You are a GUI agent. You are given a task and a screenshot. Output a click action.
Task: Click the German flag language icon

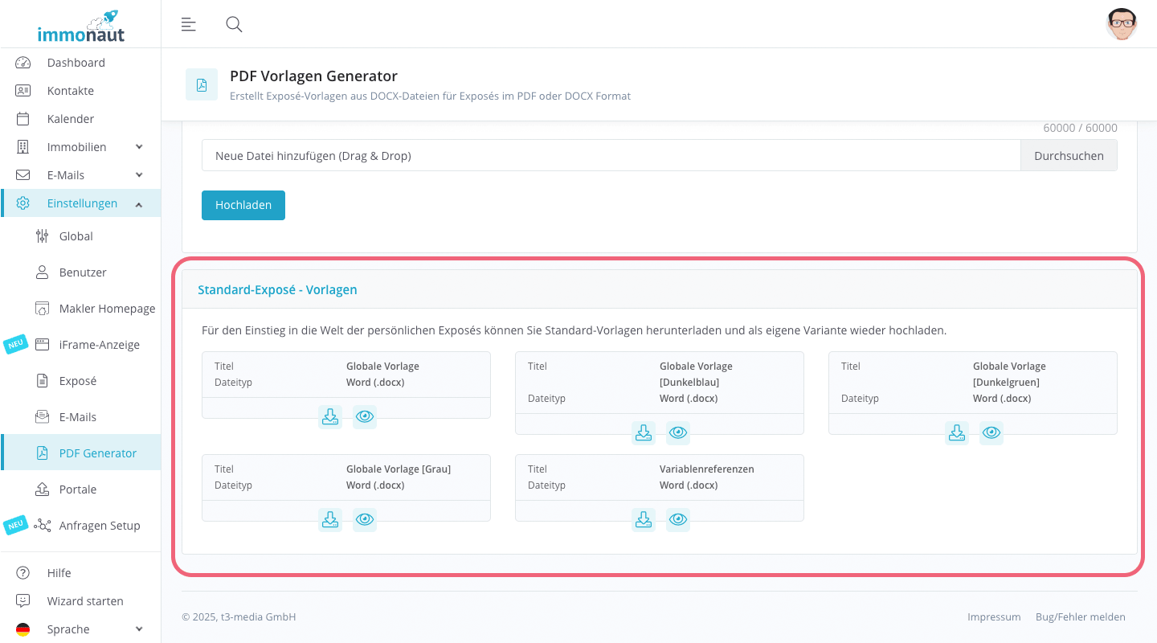[23, 629]
